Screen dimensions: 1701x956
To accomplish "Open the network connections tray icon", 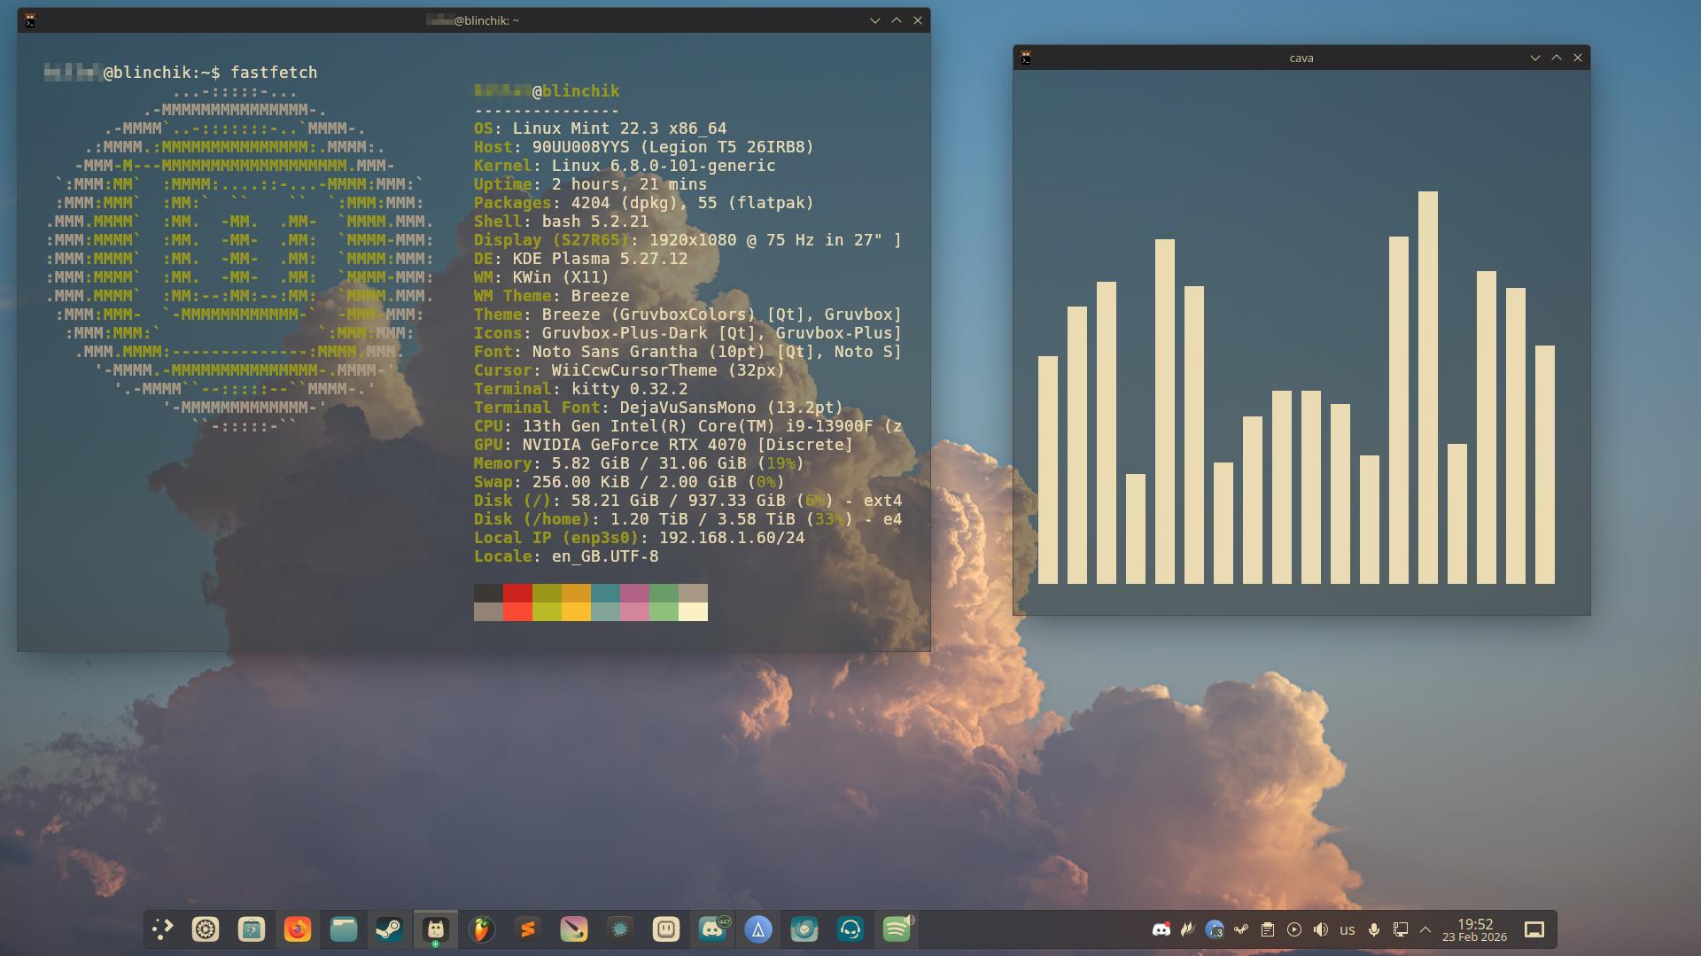I will (1401, 929).
